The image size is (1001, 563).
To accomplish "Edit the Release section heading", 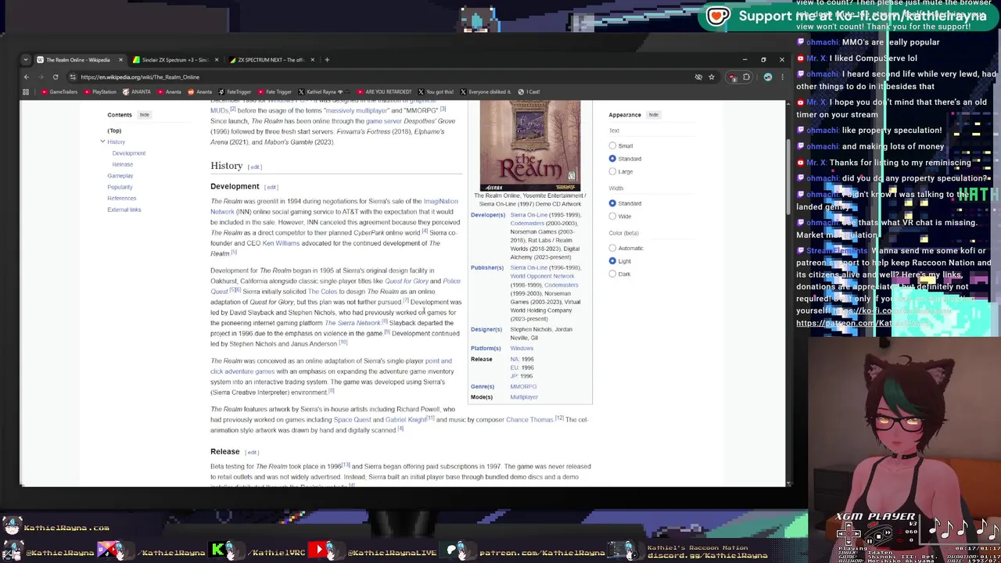I will point(252,452).
